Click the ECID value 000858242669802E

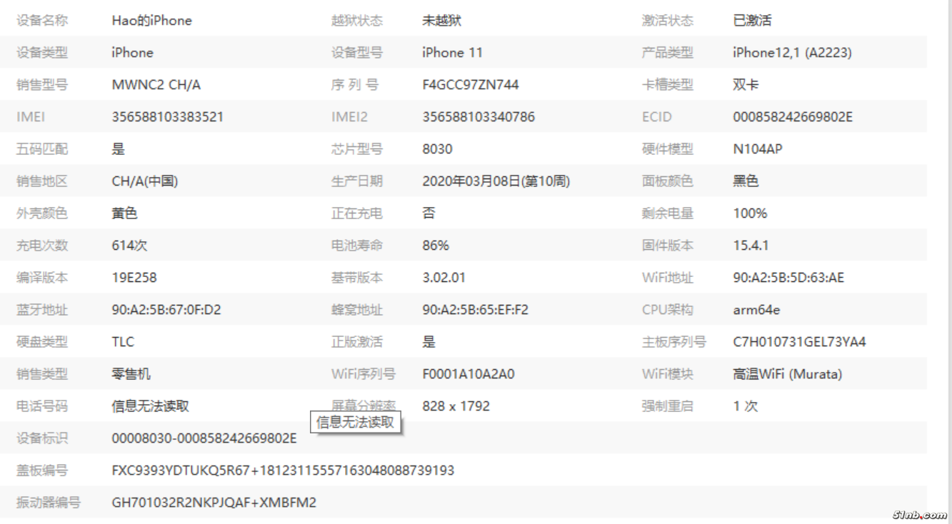792,117
